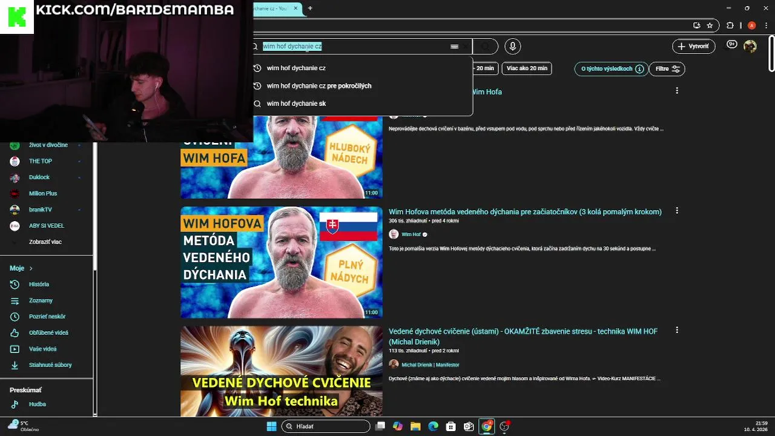Open options for Wim Hofova metóda video
This screenshot has height=436, width=775.
point(677,211)
